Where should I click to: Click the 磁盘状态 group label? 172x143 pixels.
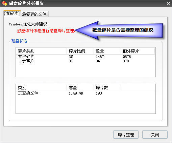click(x=20, y=41)
